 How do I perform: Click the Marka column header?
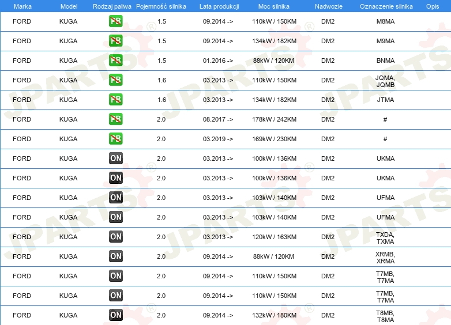click(22, 6)
